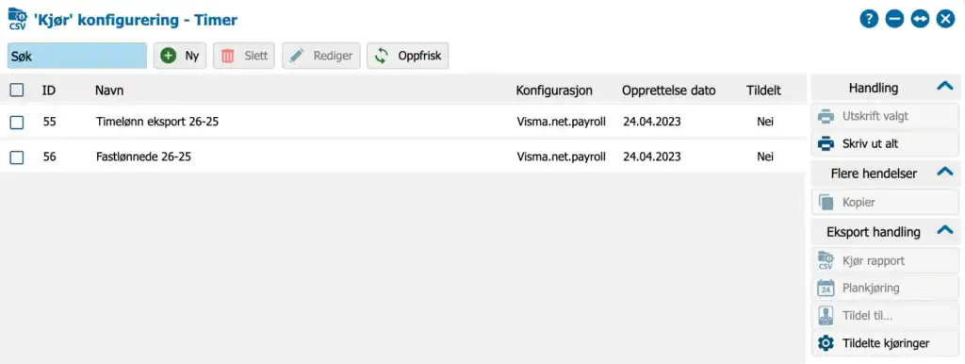Click date 24.04.2023 in Fastlønnede row
The width and height of the screenshot is (965, 364).
point(652,157)
